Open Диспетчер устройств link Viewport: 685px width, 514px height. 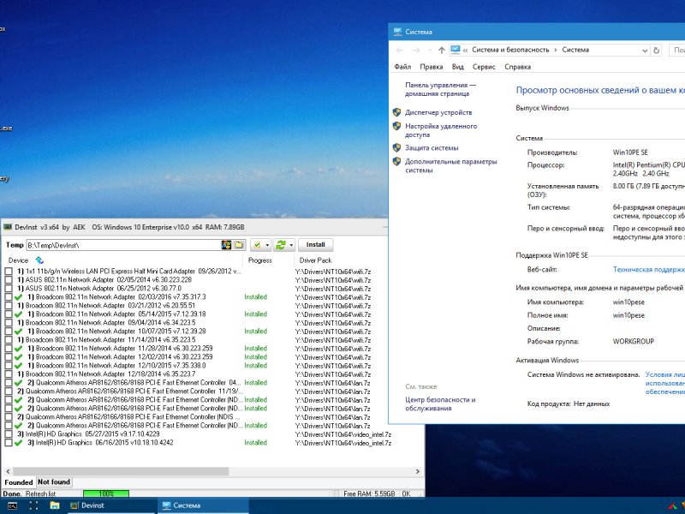[x=438, y=112]
